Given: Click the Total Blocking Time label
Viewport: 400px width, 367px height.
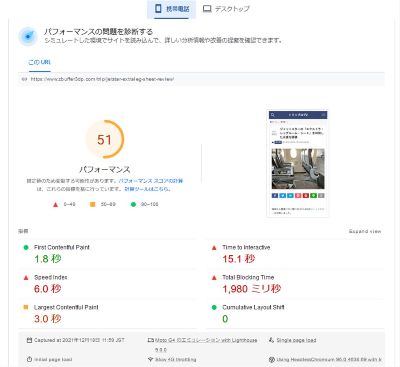Looking at the screenshot, I should [x=248, y=277].
